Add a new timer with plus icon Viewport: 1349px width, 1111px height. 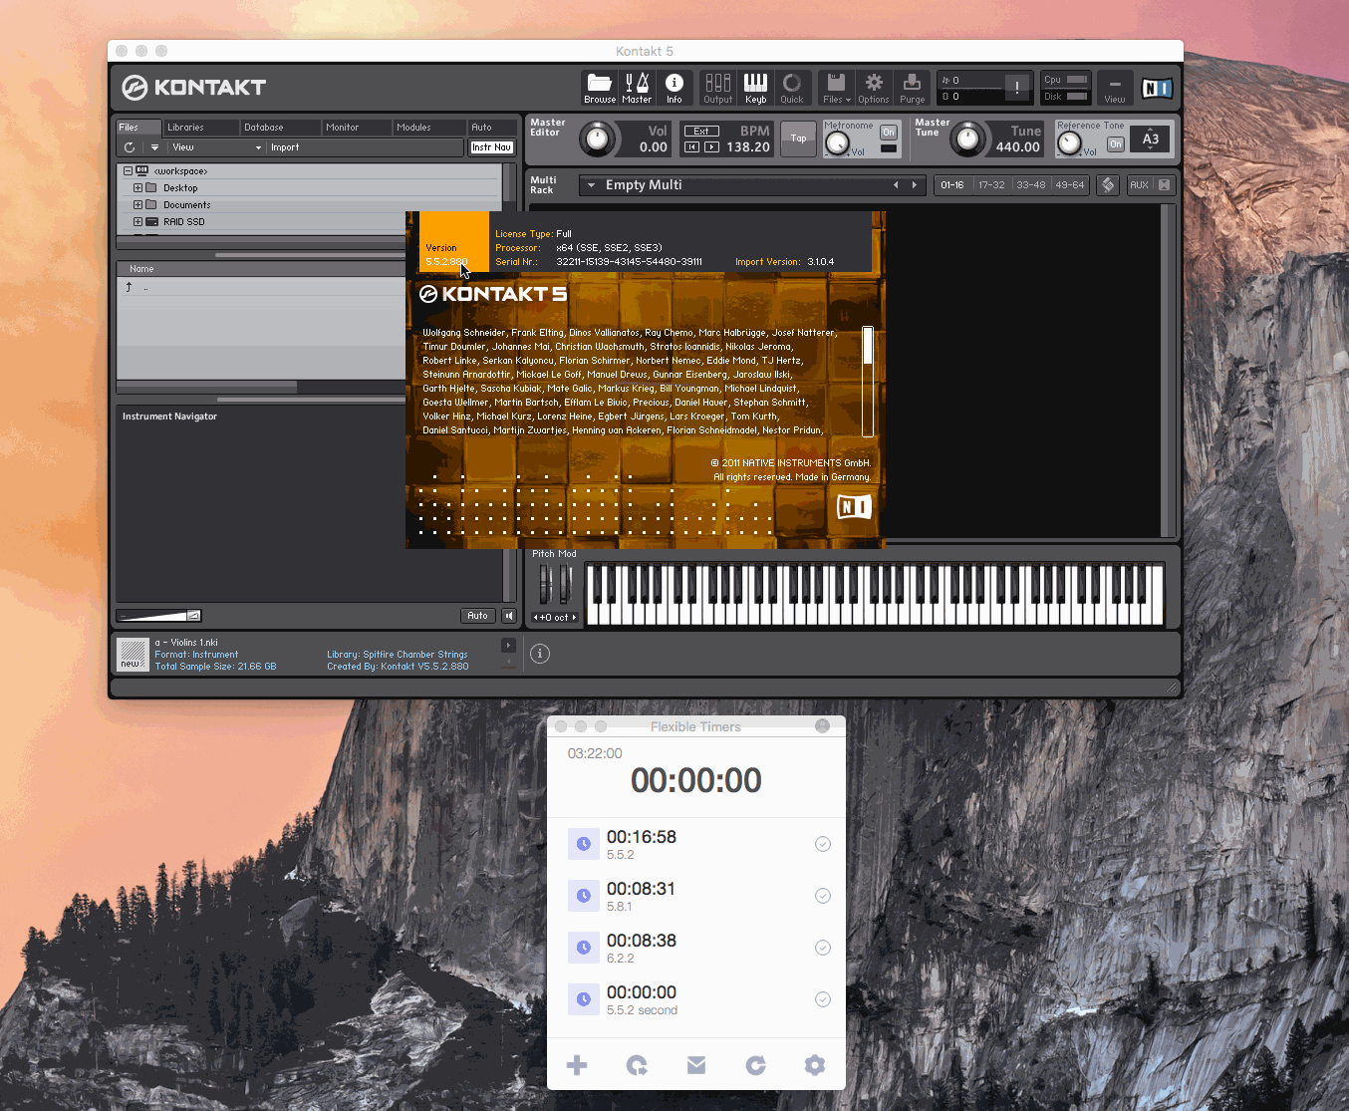click(577, 1065)
